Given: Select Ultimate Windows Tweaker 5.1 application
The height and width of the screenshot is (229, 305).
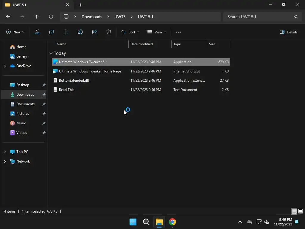Looking at the screenshot, I should (x=141, y=62).
